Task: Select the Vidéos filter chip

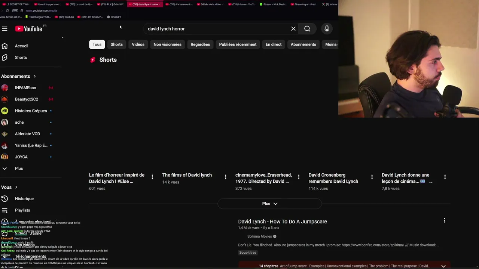Action: pyautogui.click(x=138, y=44)
